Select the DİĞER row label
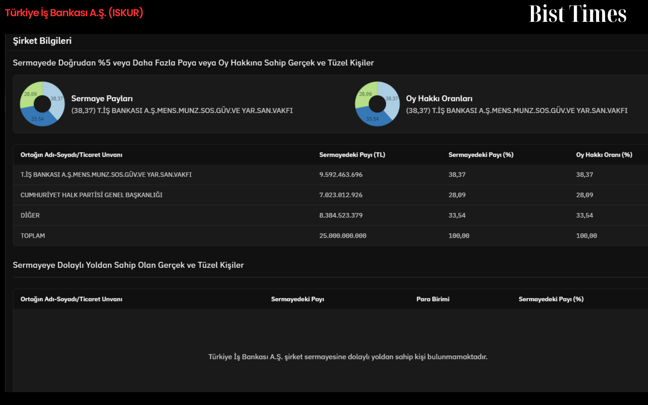This screenshot has width=648, height=405. pos(30,215)
